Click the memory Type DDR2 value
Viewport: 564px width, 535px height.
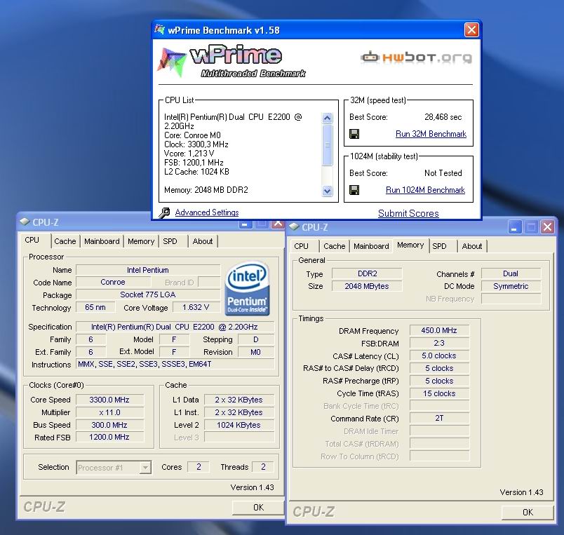[366, 273]
